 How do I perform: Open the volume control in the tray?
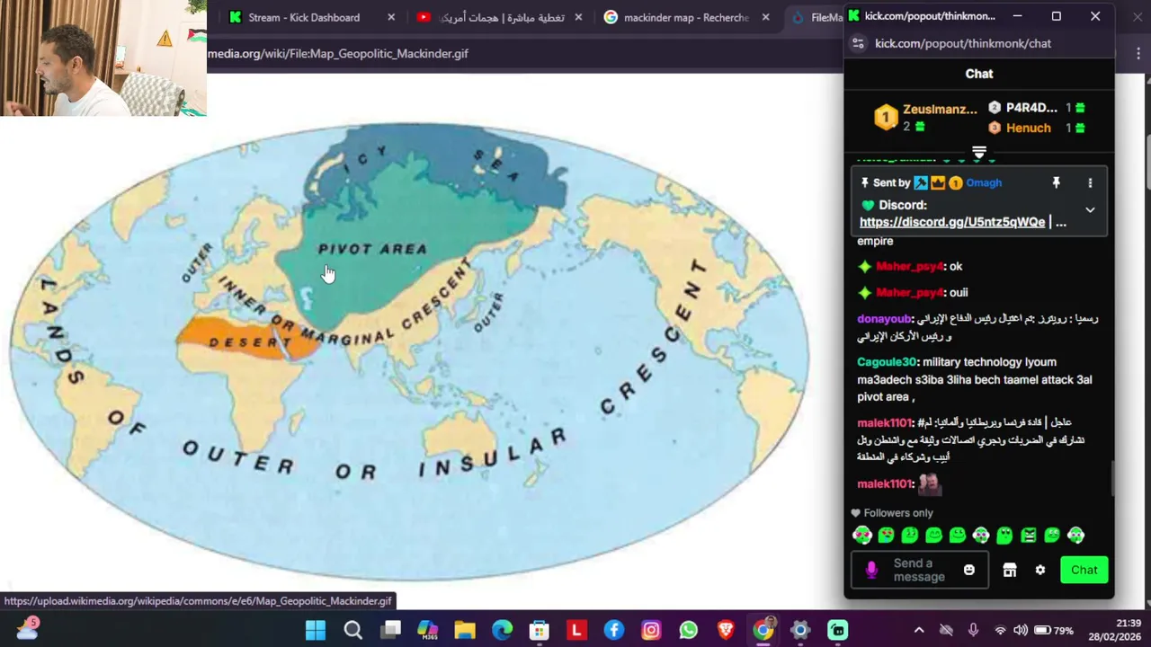(1021, 630)
